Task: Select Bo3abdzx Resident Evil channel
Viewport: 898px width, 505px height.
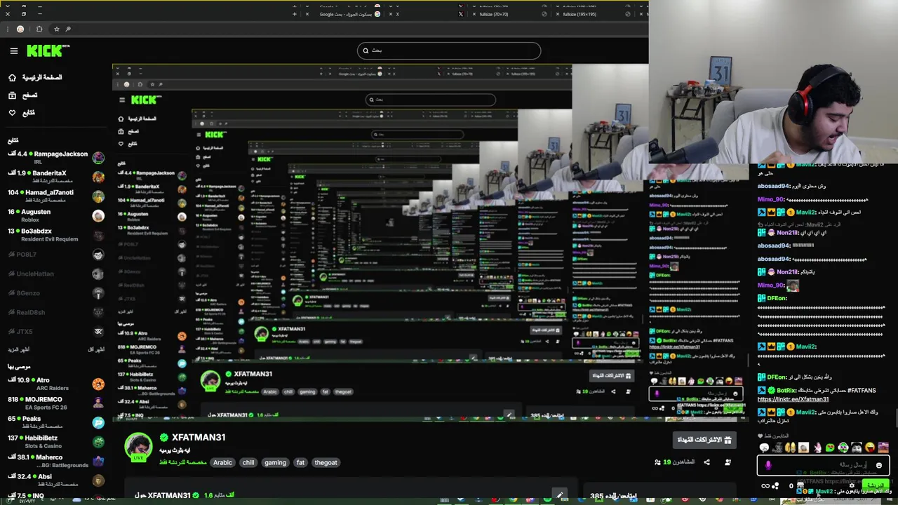Action: [x=55, y=234]
